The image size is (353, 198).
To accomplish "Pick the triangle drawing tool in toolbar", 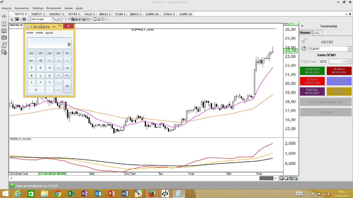I will point(99,19).
